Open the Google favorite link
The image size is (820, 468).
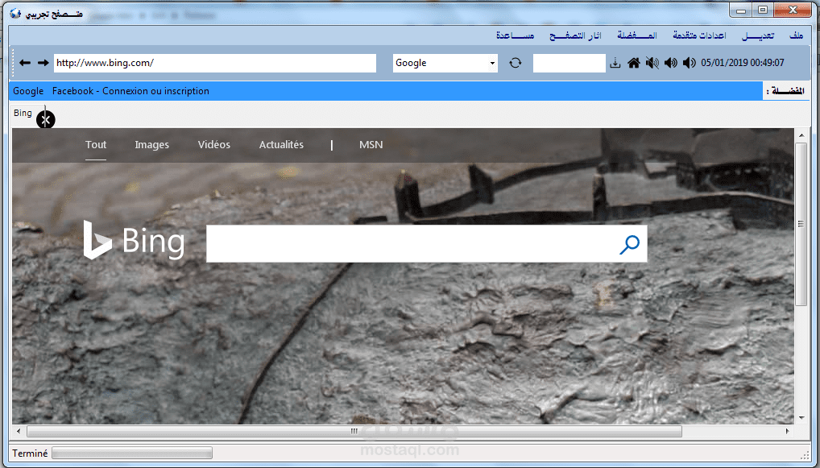28,91
